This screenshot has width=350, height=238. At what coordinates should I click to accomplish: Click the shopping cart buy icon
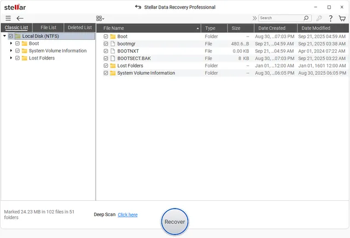tap(342, 18)
